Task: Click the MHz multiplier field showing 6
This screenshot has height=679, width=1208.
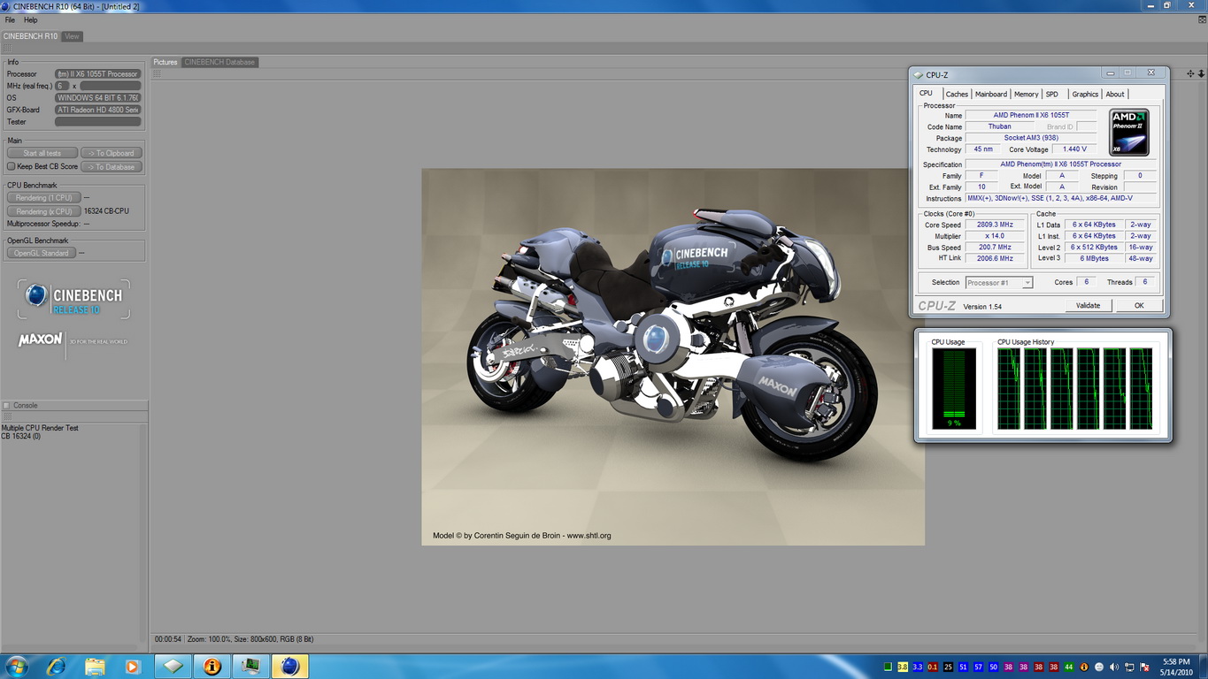Action: (62, 86)
